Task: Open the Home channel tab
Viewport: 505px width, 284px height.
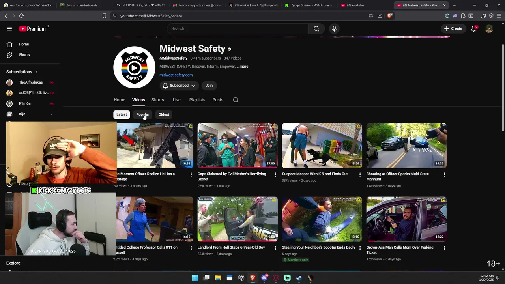Action: click(x=120, y=100)
